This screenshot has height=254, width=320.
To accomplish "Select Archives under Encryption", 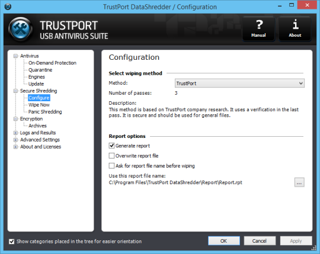I will coord(37,126).
